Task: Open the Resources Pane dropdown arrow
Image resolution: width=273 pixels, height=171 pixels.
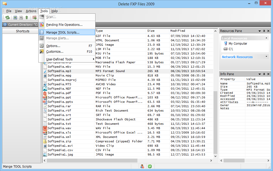Action: [260, 31]
